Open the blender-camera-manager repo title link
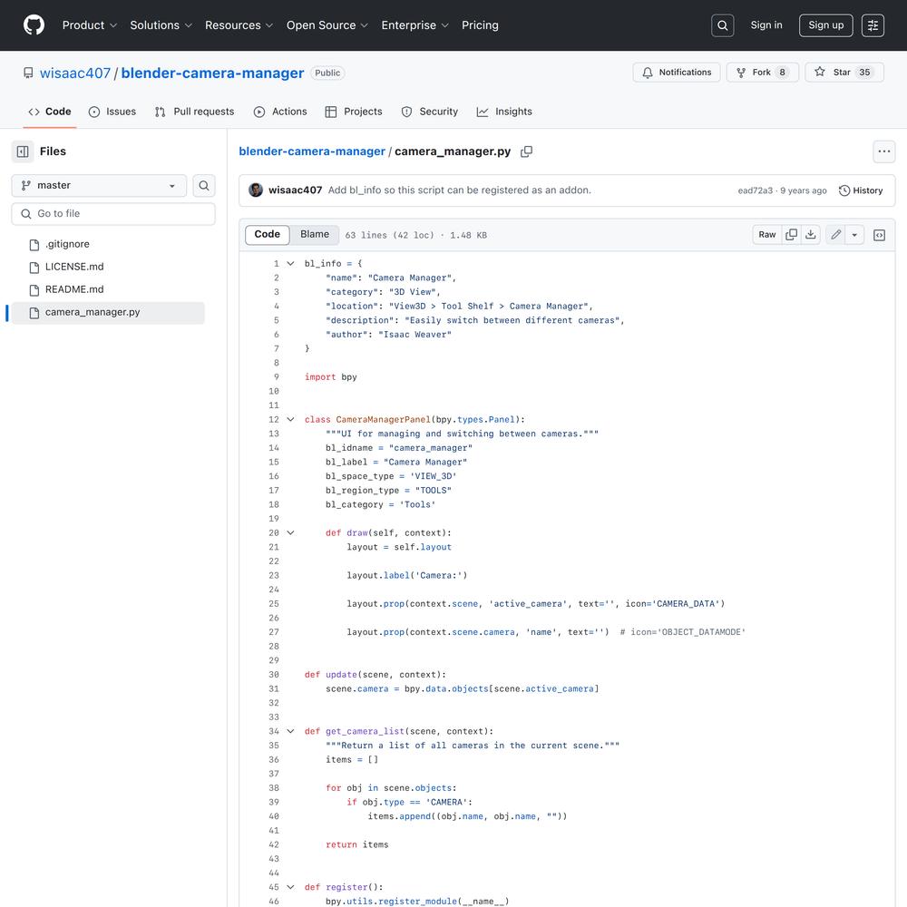Viewport: 907px width, 907px height. click(212, 73)
